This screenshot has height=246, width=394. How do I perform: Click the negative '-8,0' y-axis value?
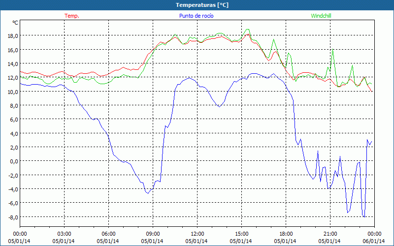point(12,217)
